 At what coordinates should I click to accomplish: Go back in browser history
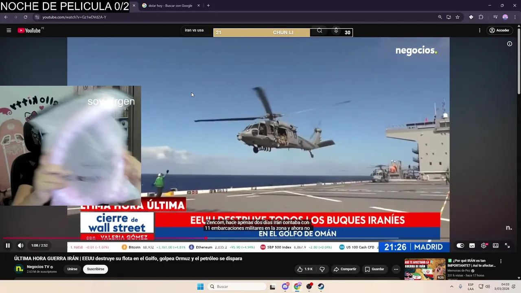[6, 17]
